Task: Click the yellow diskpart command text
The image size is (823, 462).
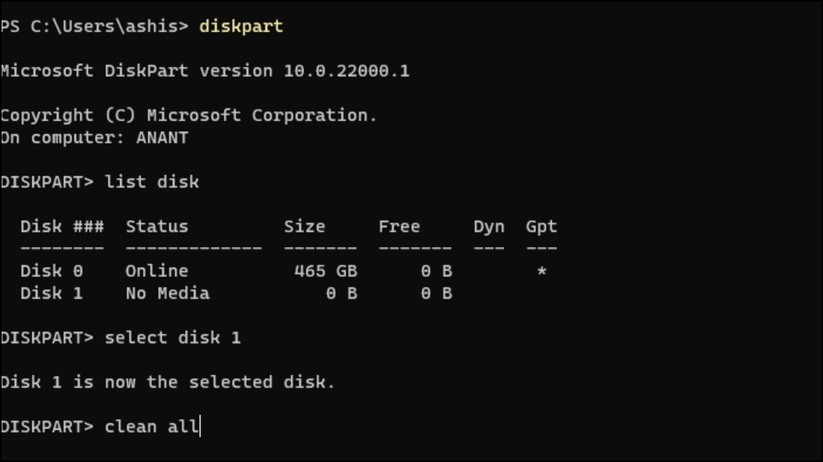Action: (x=241, y=27)
